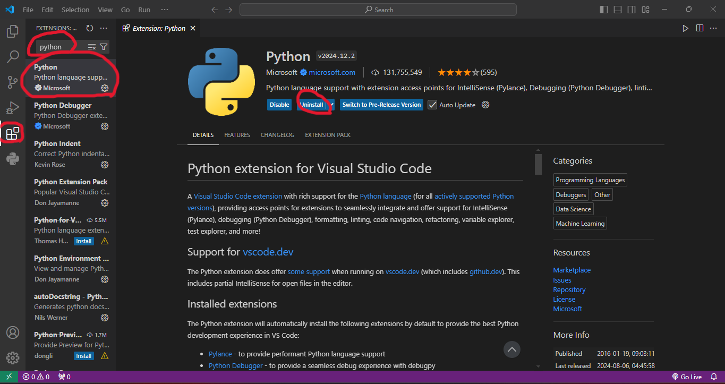
Task: Click the Uninstall button
Action: (312, 105)
